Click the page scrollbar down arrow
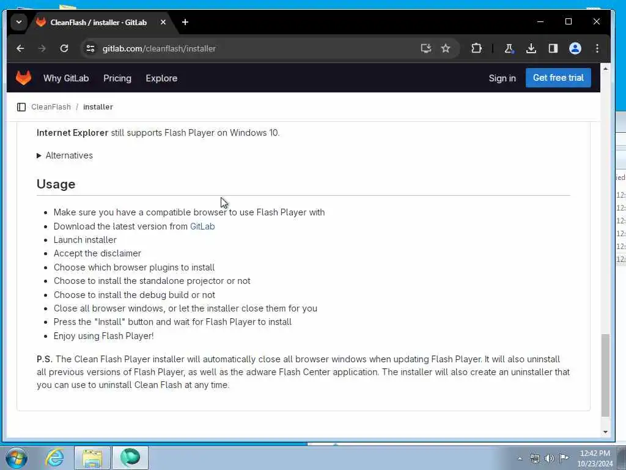The height and width of the screenshot is (470, 626). tap(605, 432)
